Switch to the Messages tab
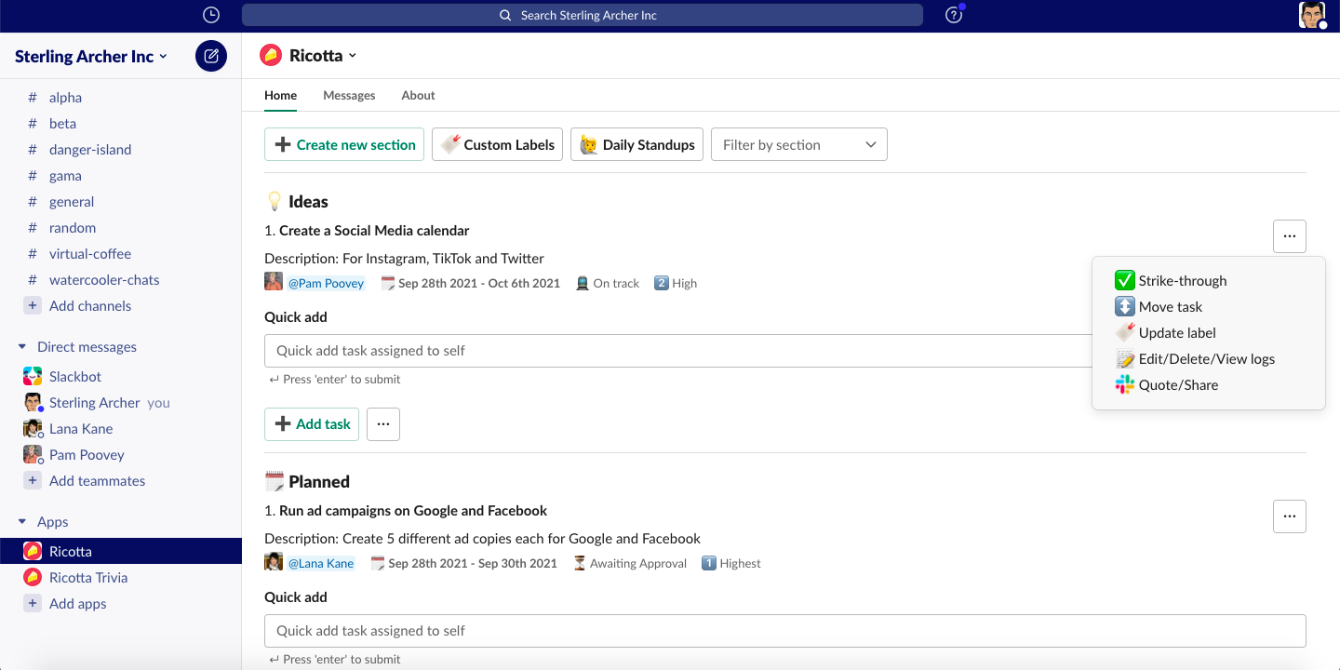Image resolution: width=1340 pixels, height=670 pixels. [349, 95]
